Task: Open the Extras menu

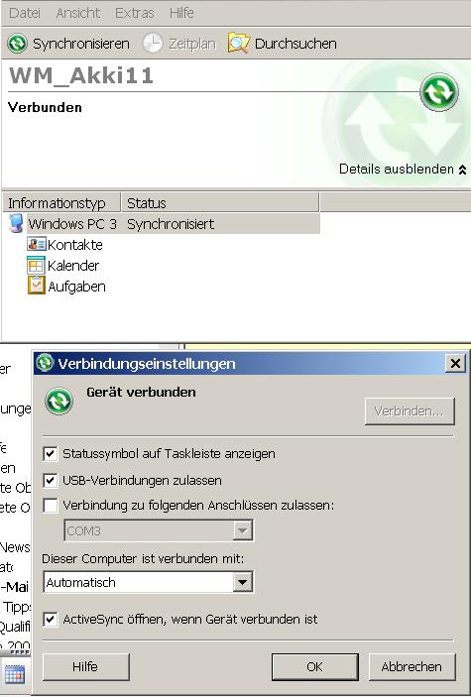Action: 134,13
